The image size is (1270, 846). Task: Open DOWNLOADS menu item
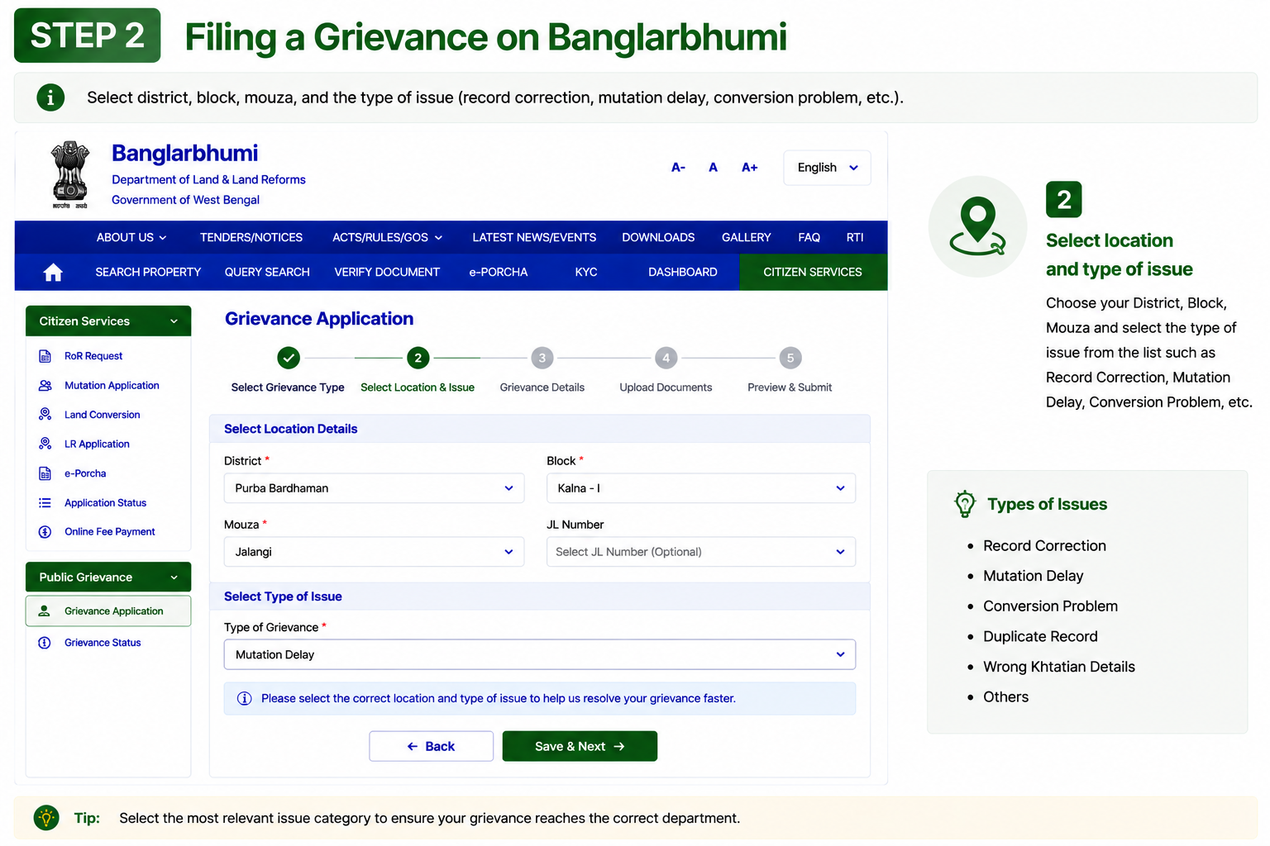click(658, 237)
